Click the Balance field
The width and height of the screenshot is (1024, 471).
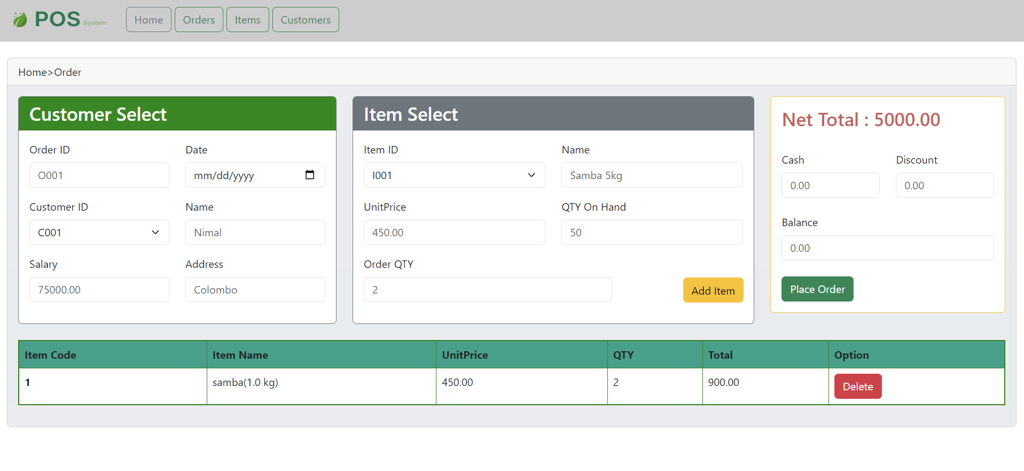888,248
